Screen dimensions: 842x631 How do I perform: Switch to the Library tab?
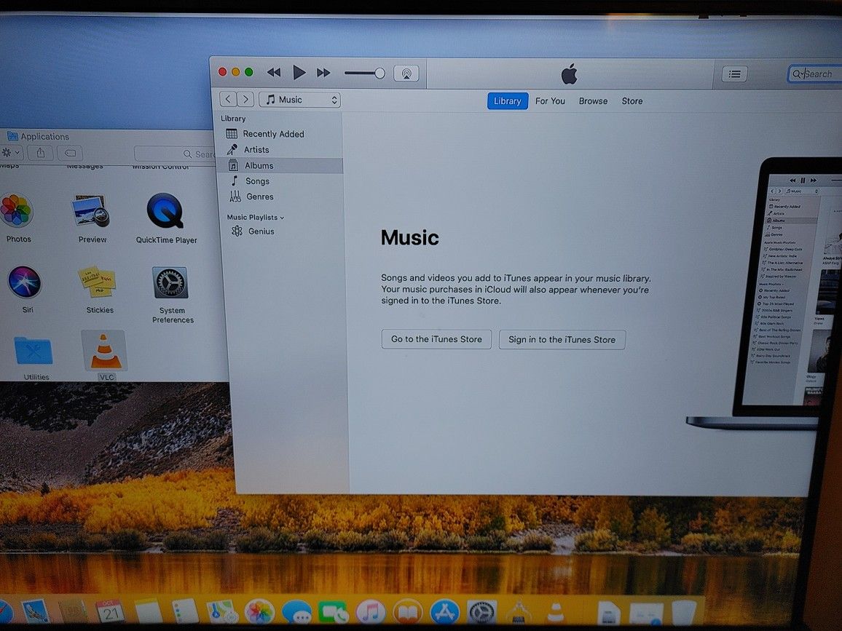click(508, 101)
